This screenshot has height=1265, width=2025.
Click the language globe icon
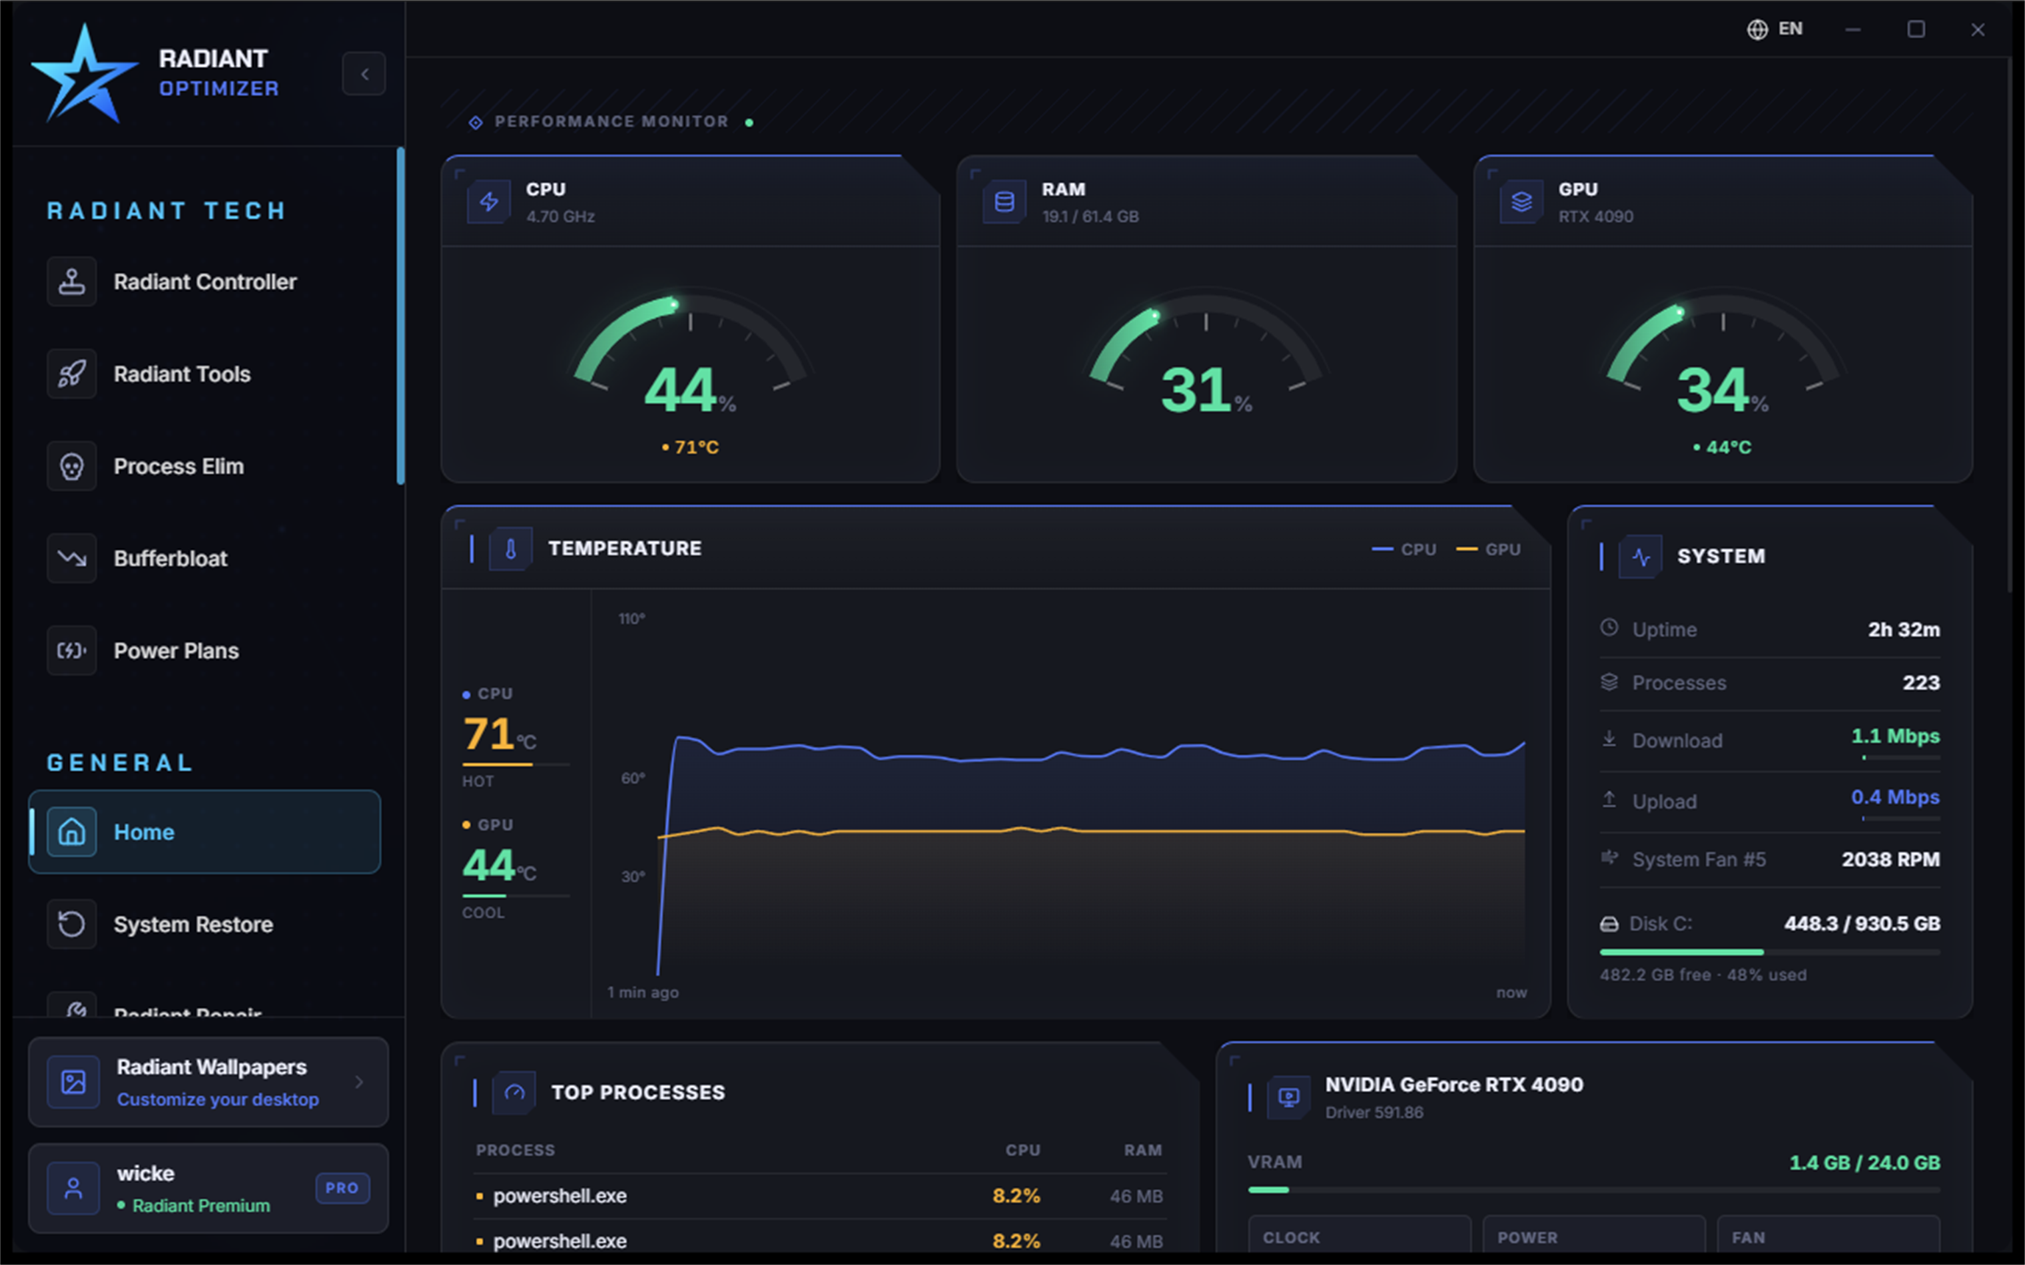tap(1757, 29)
